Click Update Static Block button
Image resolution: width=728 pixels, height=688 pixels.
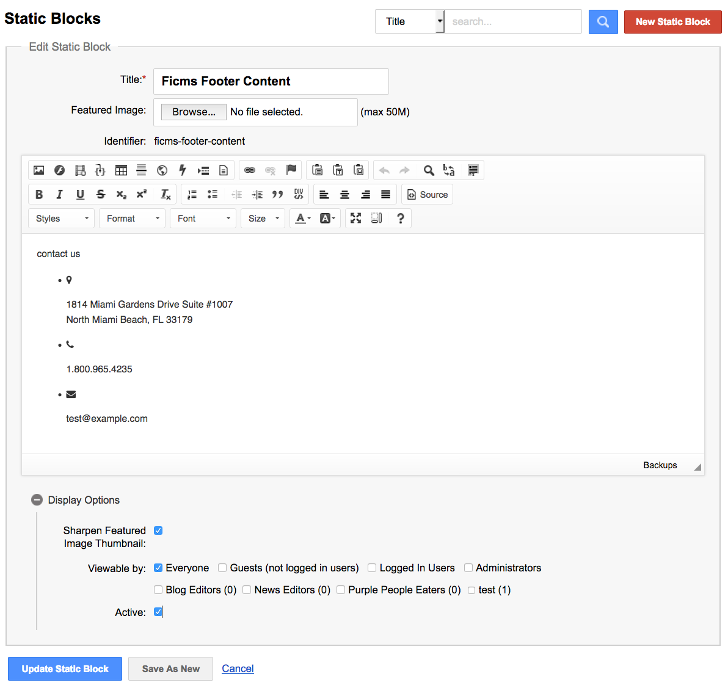pos(65,668)
